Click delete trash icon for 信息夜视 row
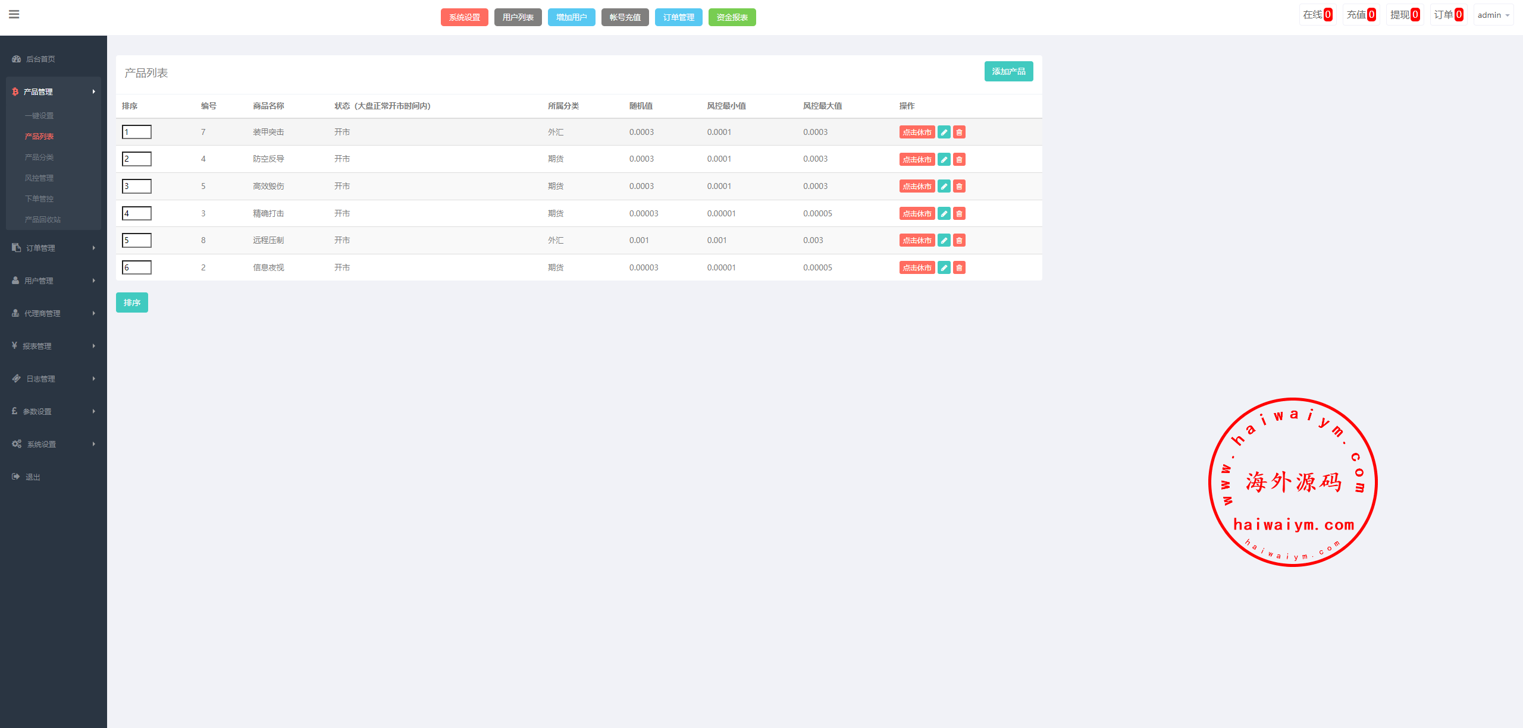This screenshot has width=1523, height=728. click(x=959, y=268)
